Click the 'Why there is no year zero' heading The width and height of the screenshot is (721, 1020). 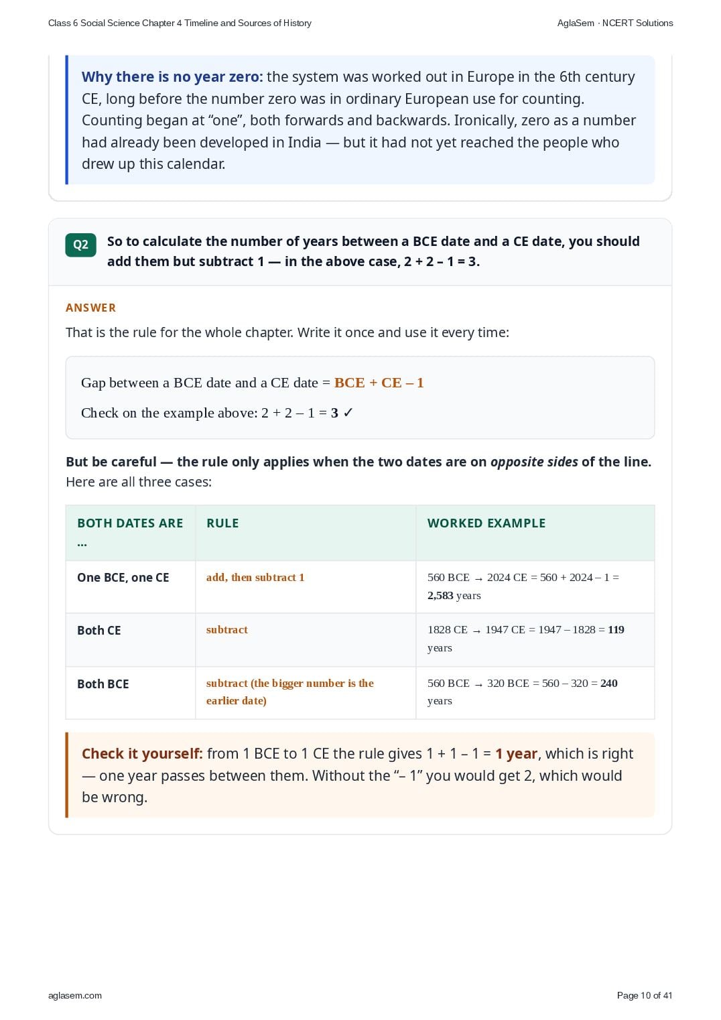click(x=172, y=77)
